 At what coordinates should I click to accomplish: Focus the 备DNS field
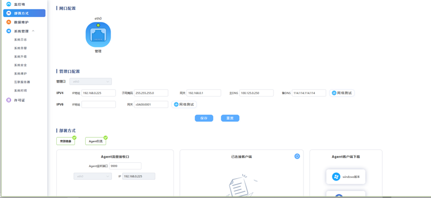[x=309, y=93]
